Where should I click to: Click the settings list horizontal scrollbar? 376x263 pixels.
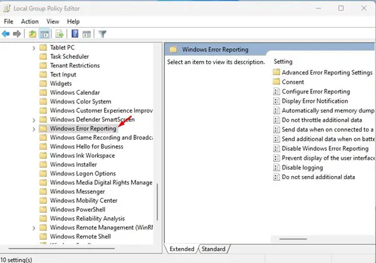(293, 239)
